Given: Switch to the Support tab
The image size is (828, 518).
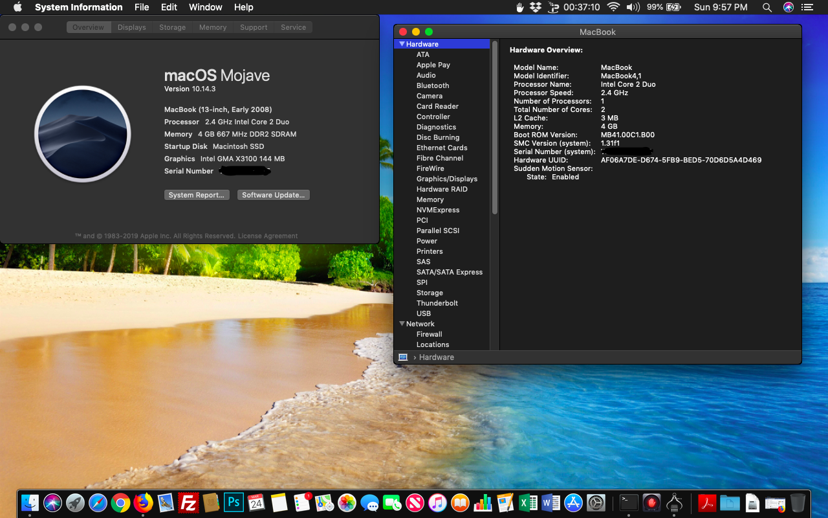Looking at the screenshot, I should 254,27.
